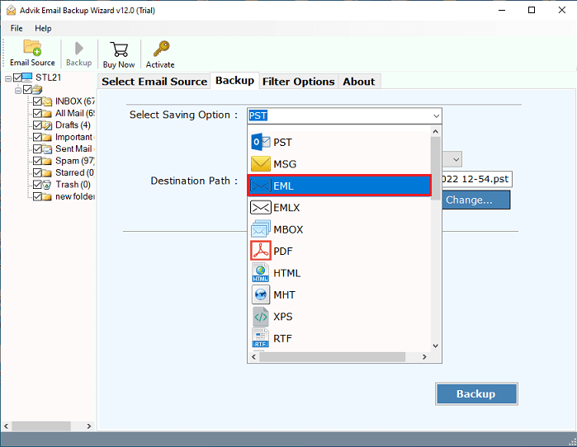Click the blue Backup button
This screenshot has width=577, height=447.
[x=476, y=393]
